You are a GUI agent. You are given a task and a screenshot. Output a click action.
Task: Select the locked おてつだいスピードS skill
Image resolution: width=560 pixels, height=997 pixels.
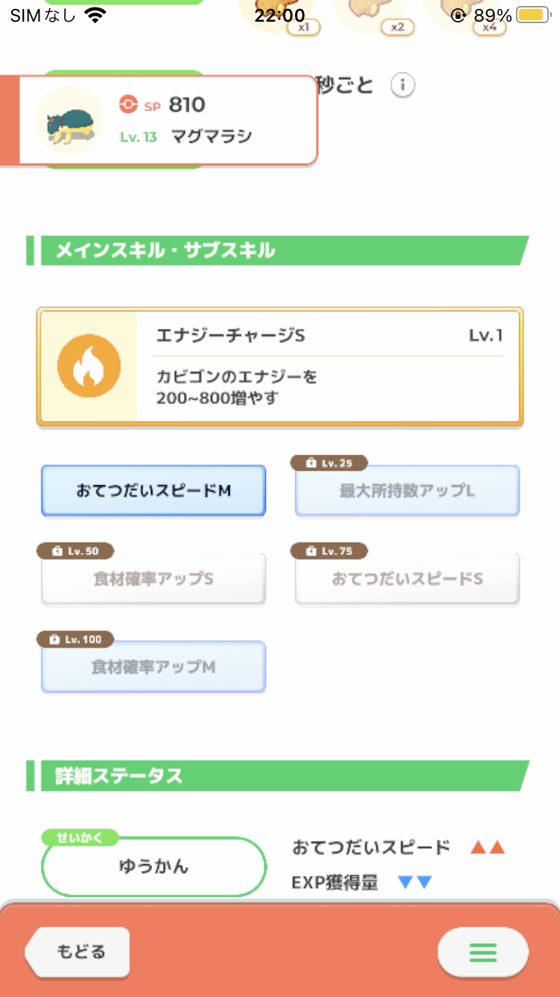click(407, 579)
